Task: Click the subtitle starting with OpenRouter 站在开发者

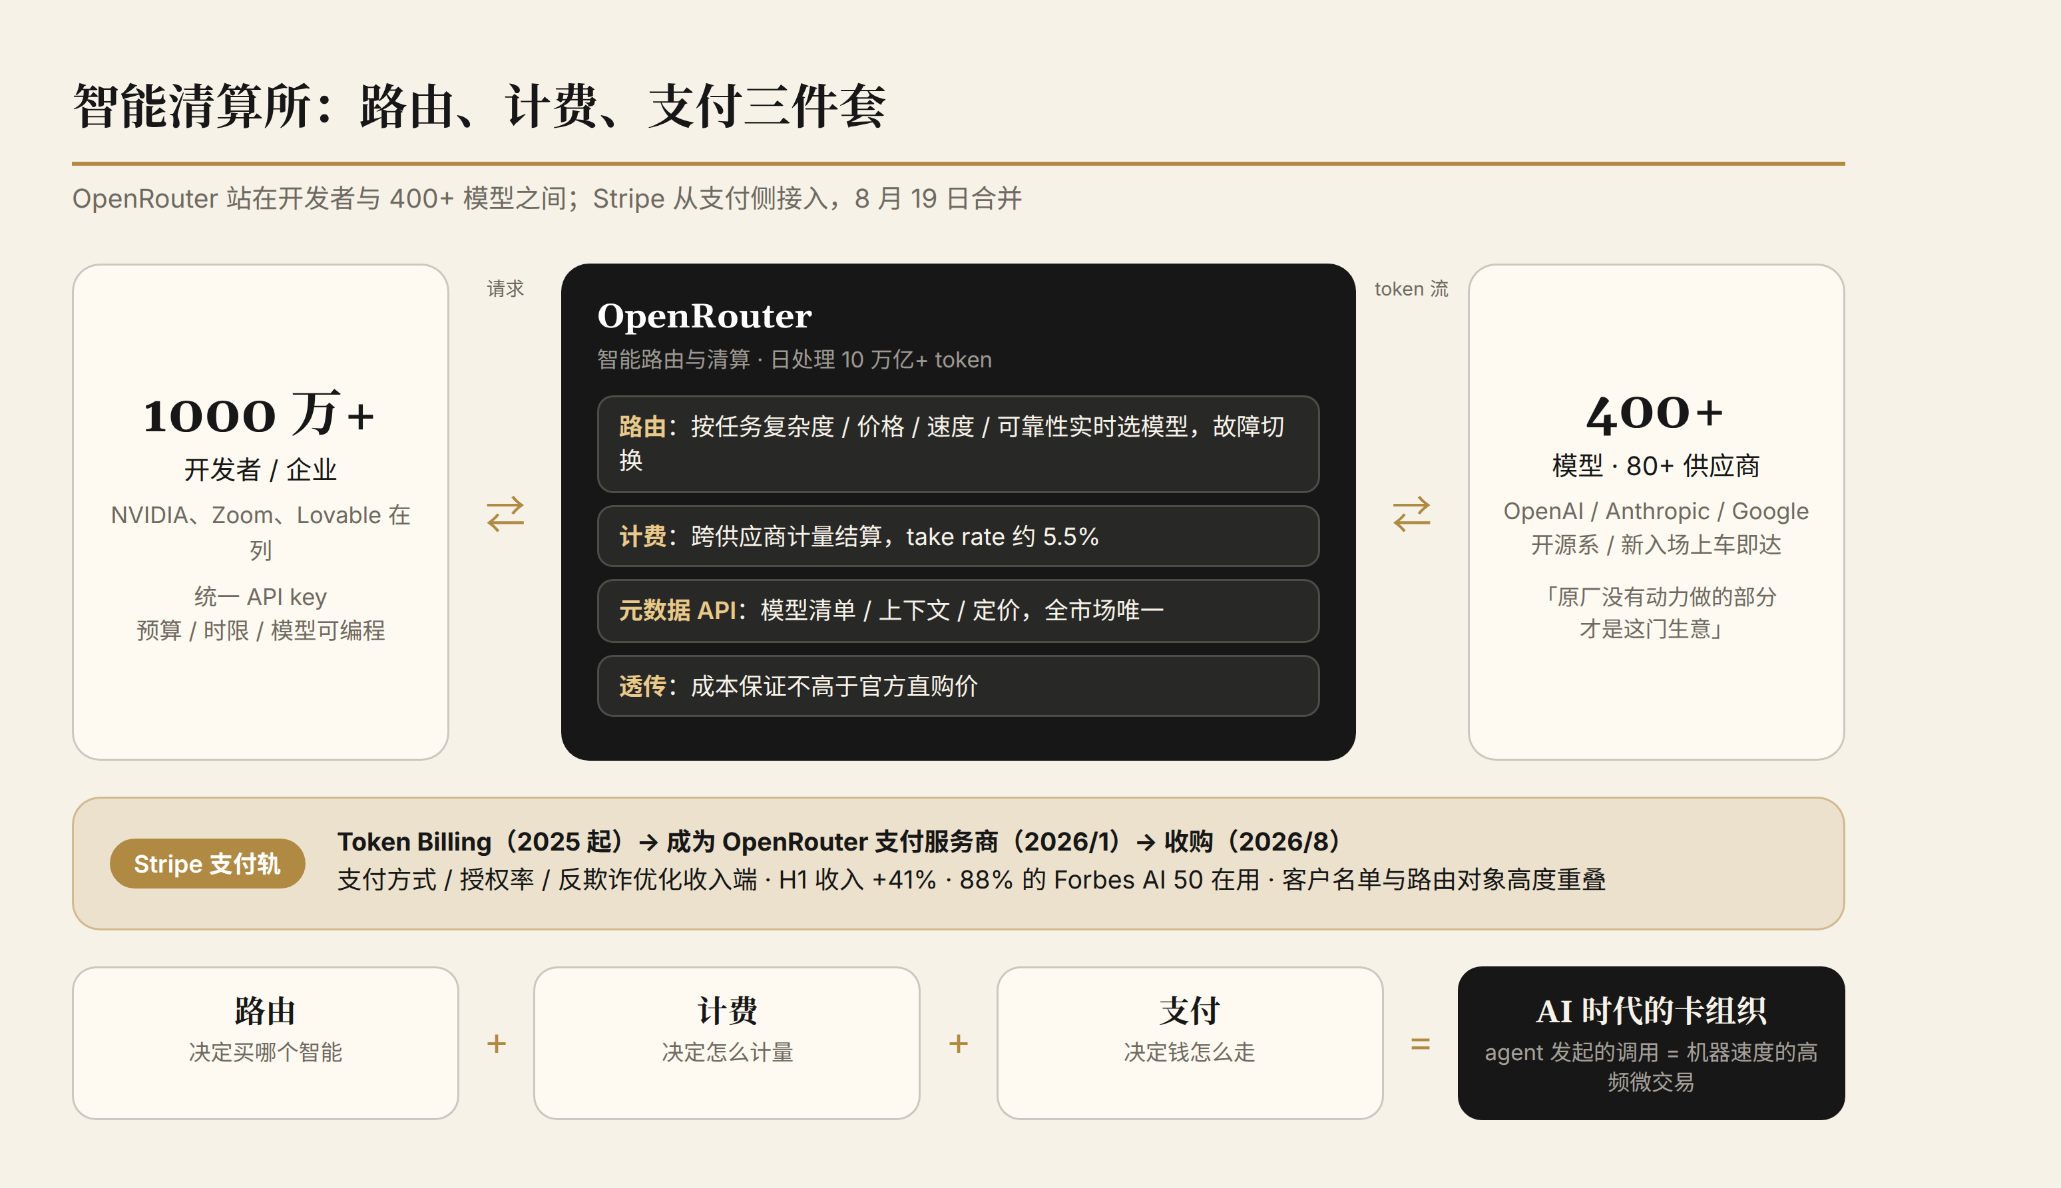Action: point(547,198)
